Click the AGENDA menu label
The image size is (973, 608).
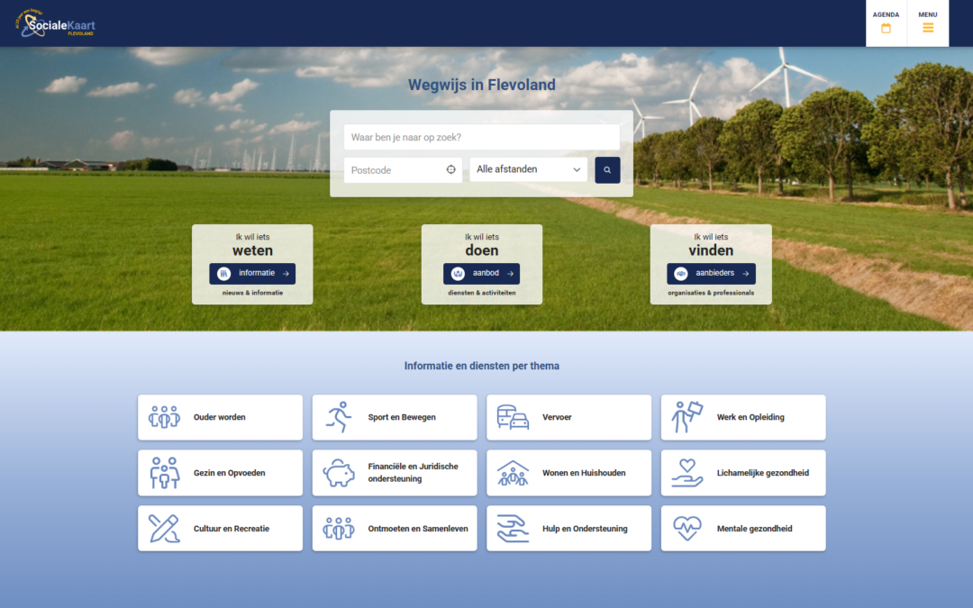[x=886, y=15]
